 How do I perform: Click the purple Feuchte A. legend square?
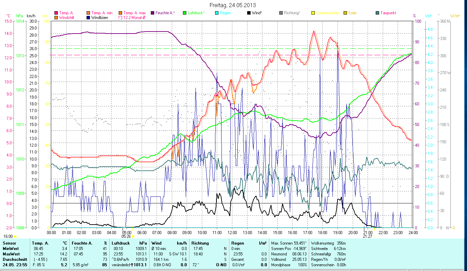[x=153, y=13]
